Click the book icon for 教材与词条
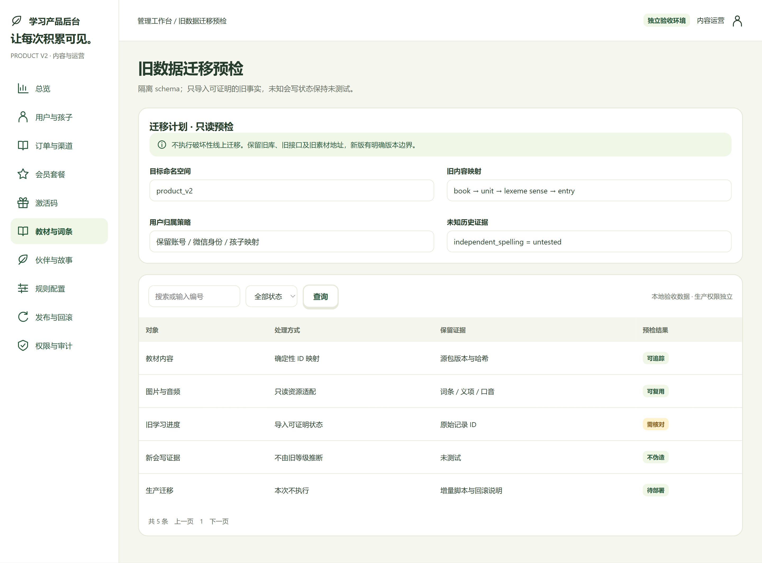The height and width of the screenshot is (563, 762). [23, 231]
